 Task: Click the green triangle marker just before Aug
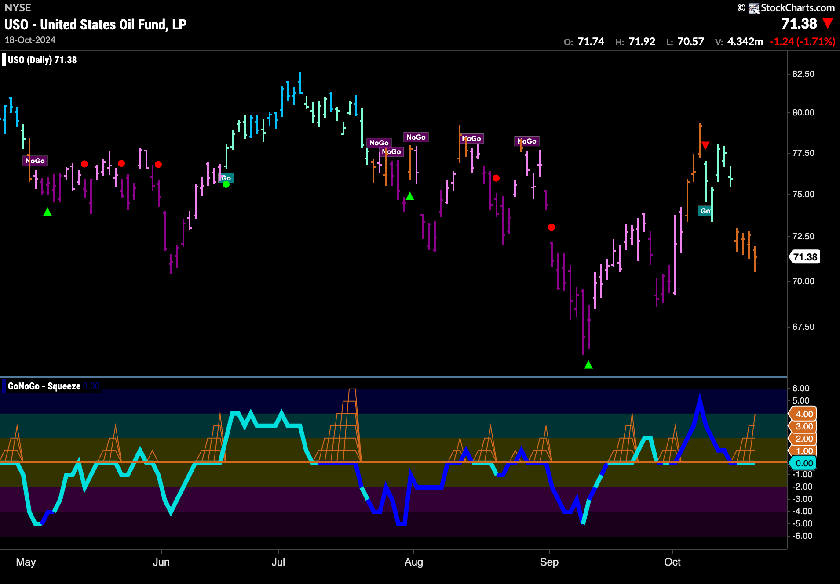tap(410, 196)
